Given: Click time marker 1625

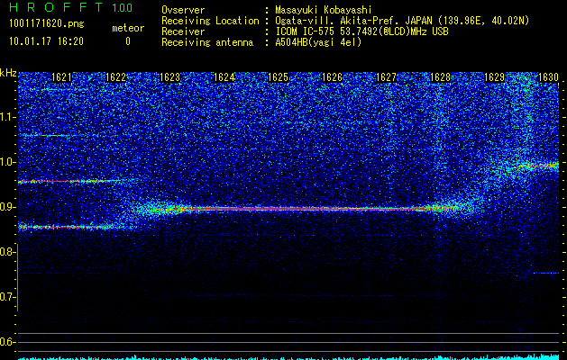Looking at the screenshot, I should (x=278, y=77).
